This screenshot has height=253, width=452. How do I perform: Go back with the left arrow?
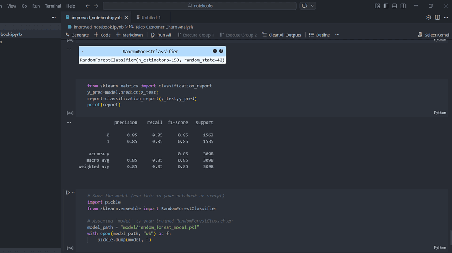tap(87, 6)
